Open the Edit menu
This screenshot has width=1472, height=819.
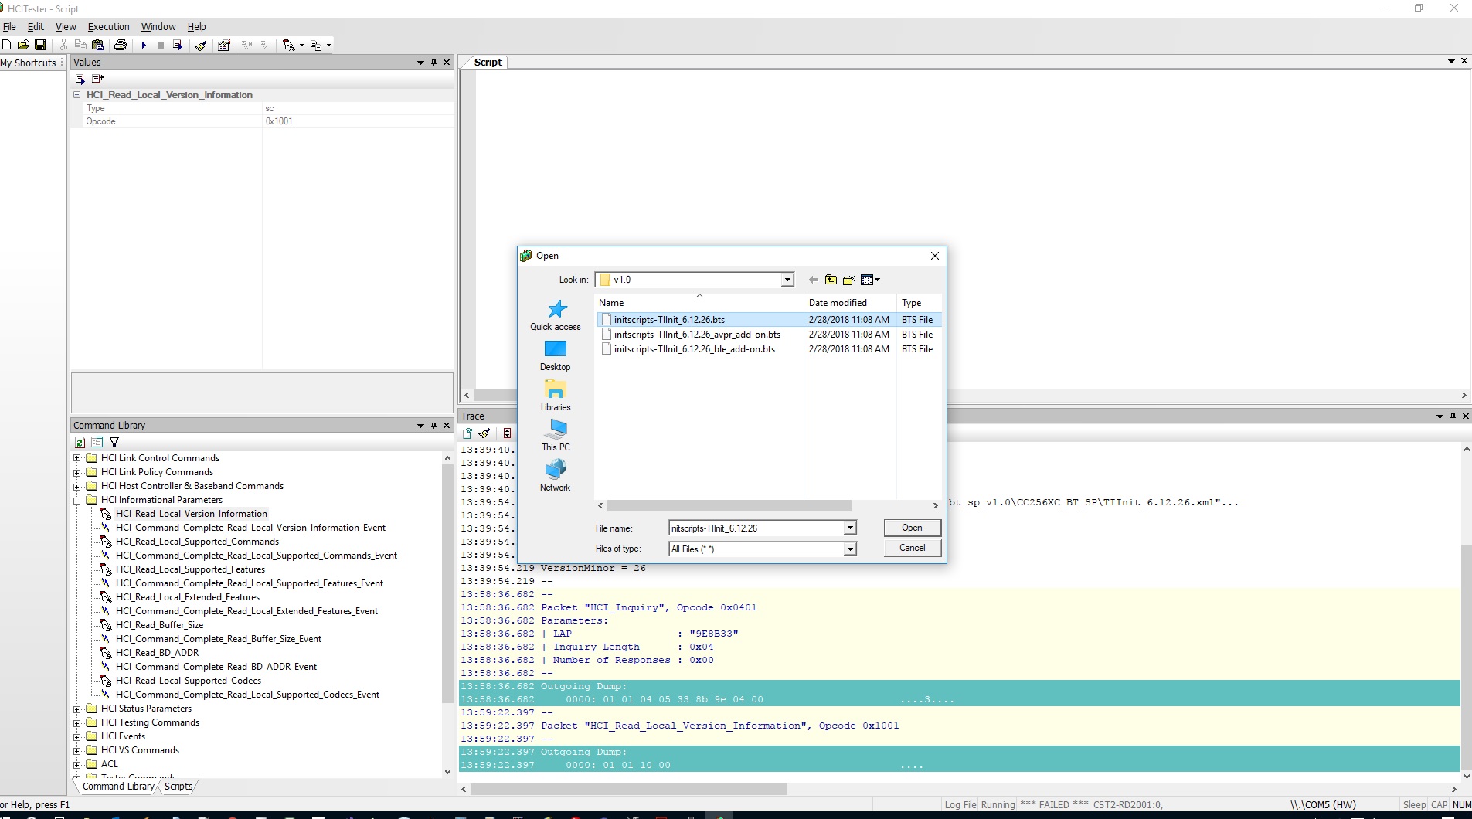pyautogui.click(x=36, y=26)
